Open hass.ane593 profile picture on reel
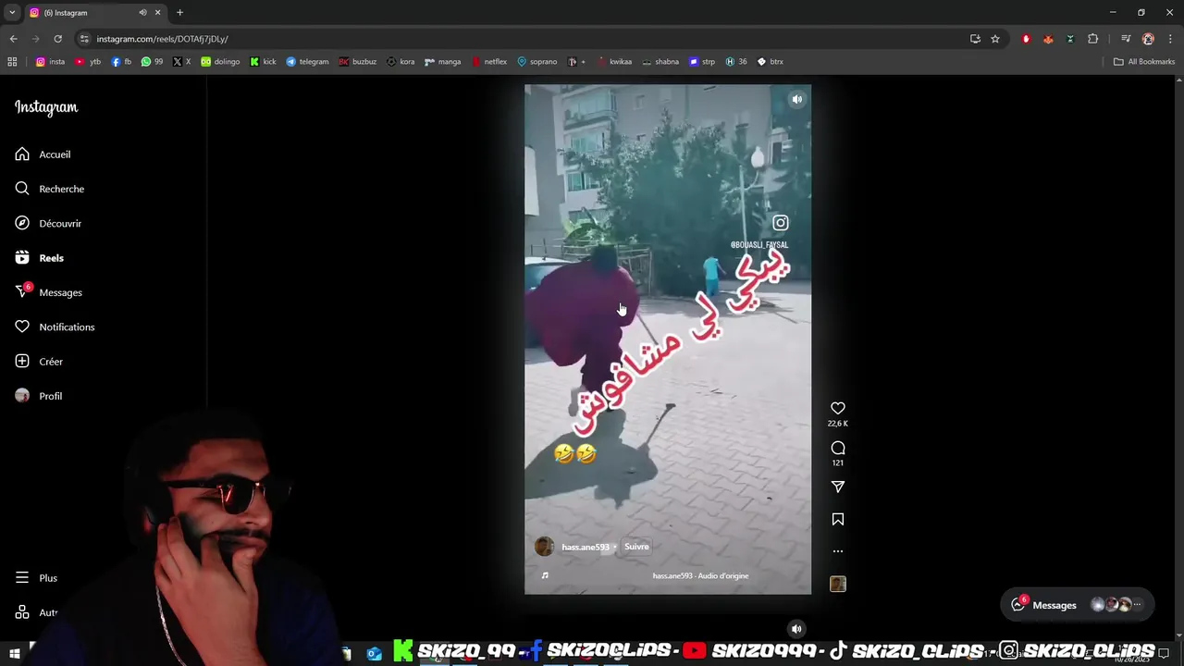This screenshot has height=666, width=1184. (x=544, y=547)
